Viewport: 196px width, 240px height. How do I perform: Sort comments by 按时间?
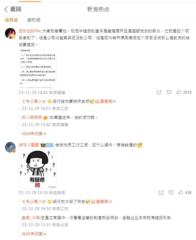[34, 20]
